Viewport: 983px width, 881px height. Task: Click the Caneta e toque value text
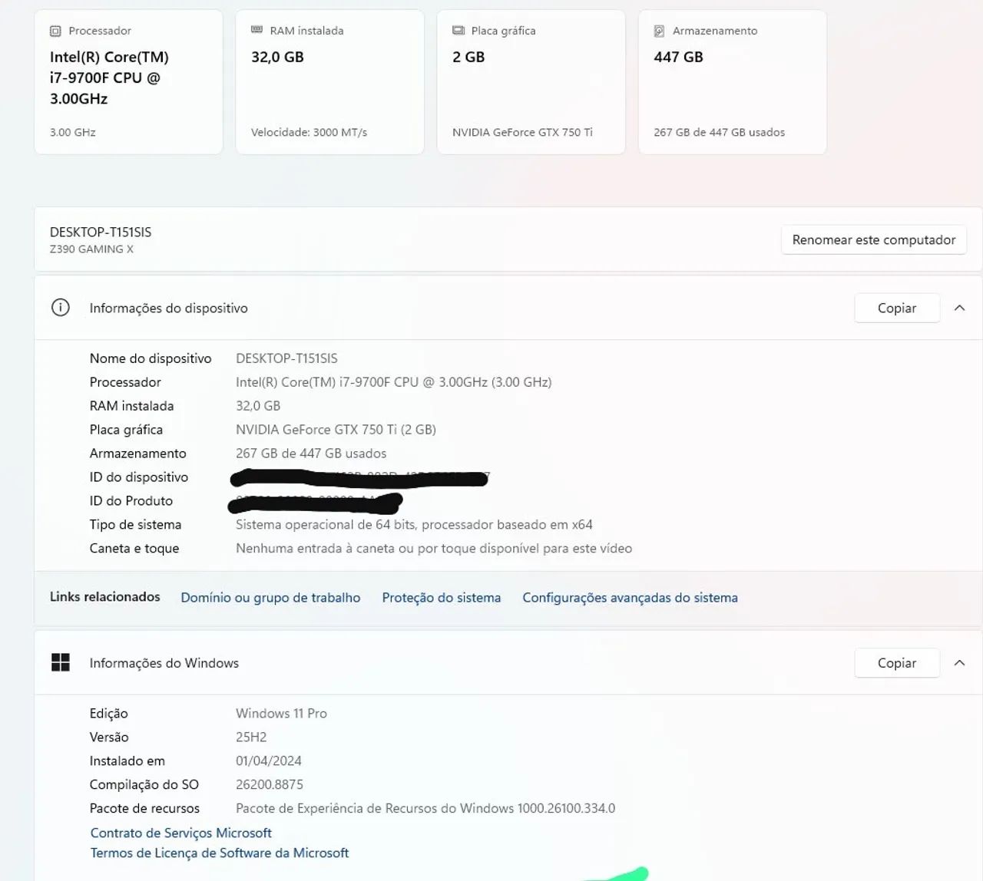[434, 549]
